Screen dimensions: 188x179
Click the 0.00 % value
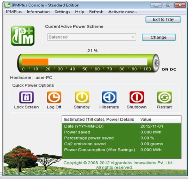pos(147,138)
